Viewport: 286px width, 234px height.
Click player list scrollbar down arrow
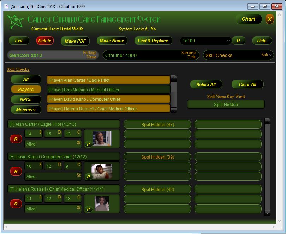point(173,110)
